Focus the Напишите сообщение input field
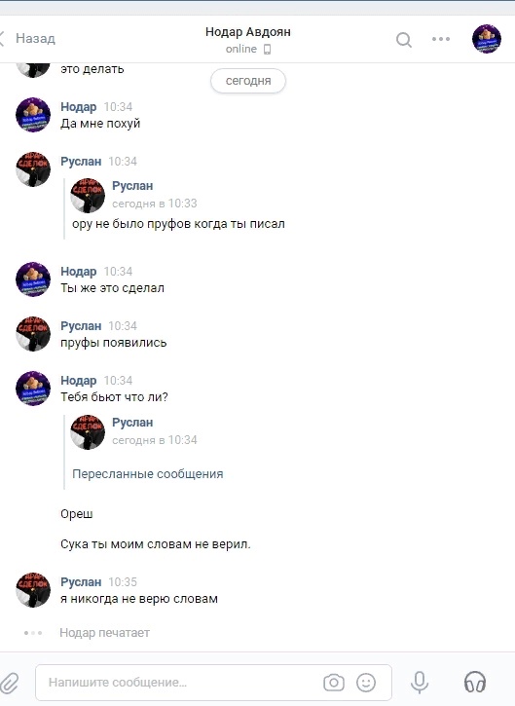Screen dimensions: 515x706 coord(213,683)
